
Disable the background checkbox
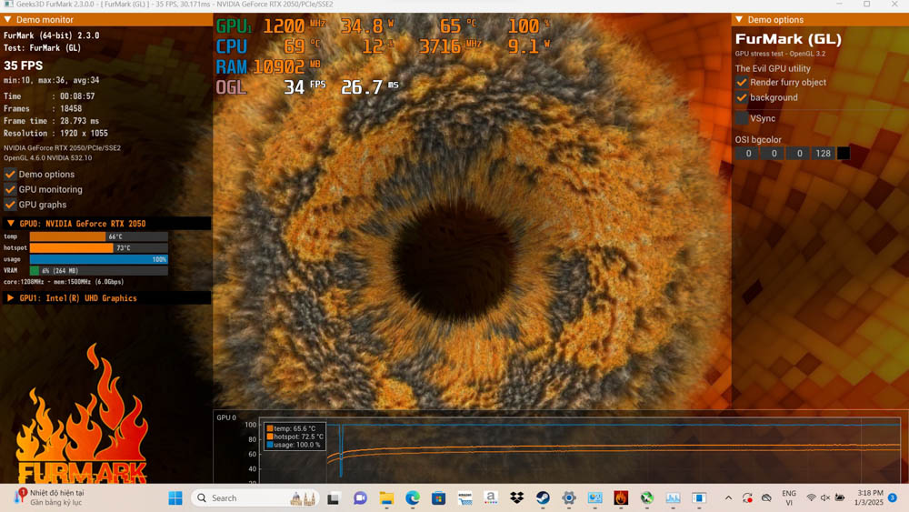pyautogui.click(x=742, y=97)
